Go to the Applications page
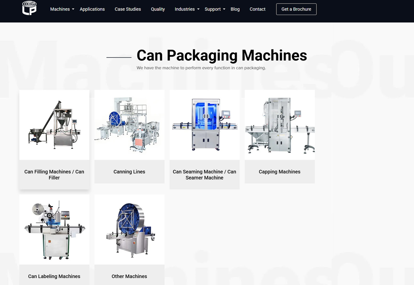This screenshot has height=285, width=414. tap(92, 9)
